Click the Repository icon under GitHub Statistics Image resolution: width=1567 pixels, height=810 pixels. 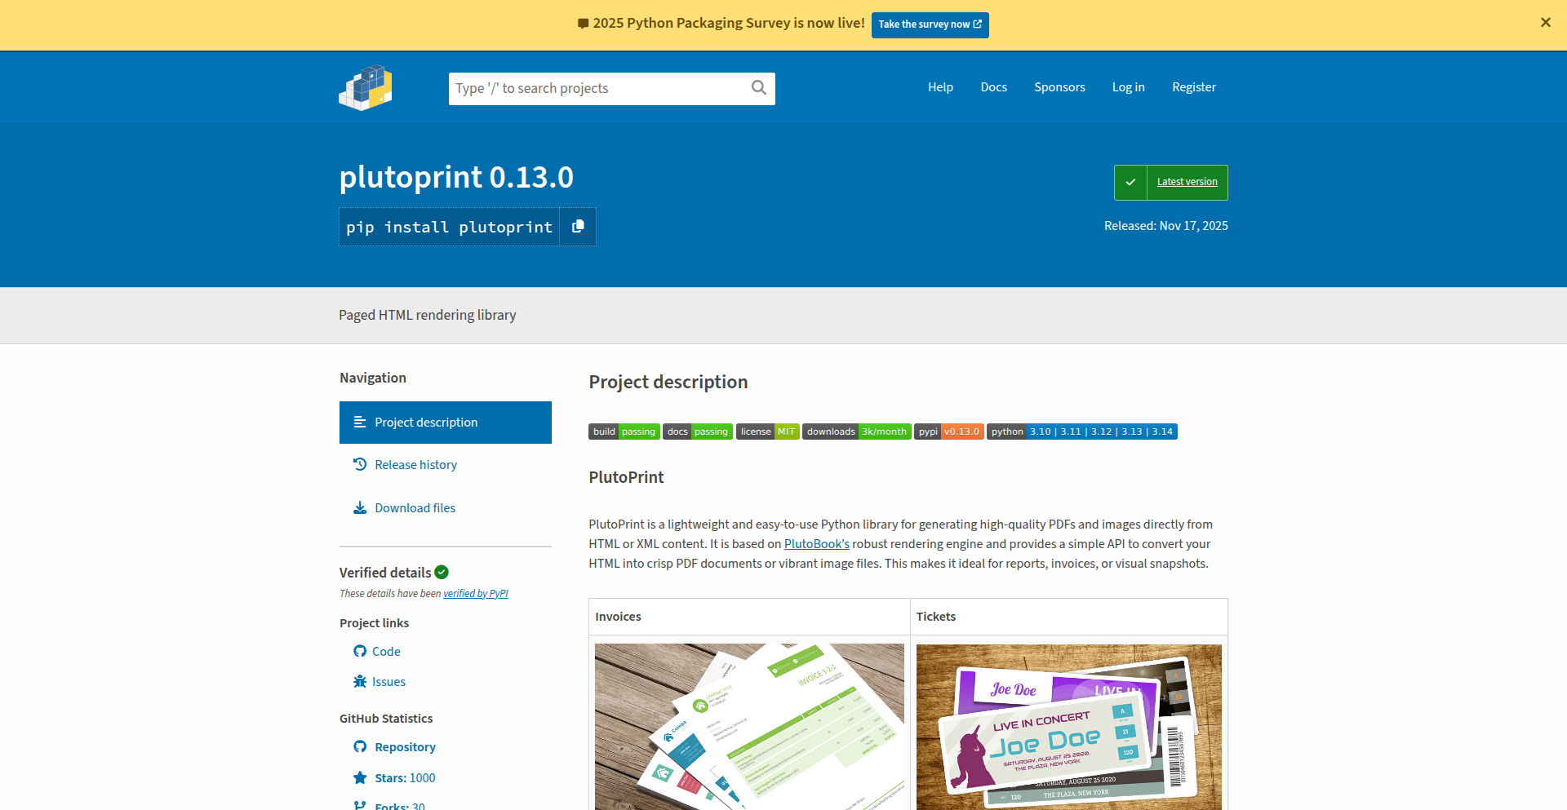click(360, 746)
